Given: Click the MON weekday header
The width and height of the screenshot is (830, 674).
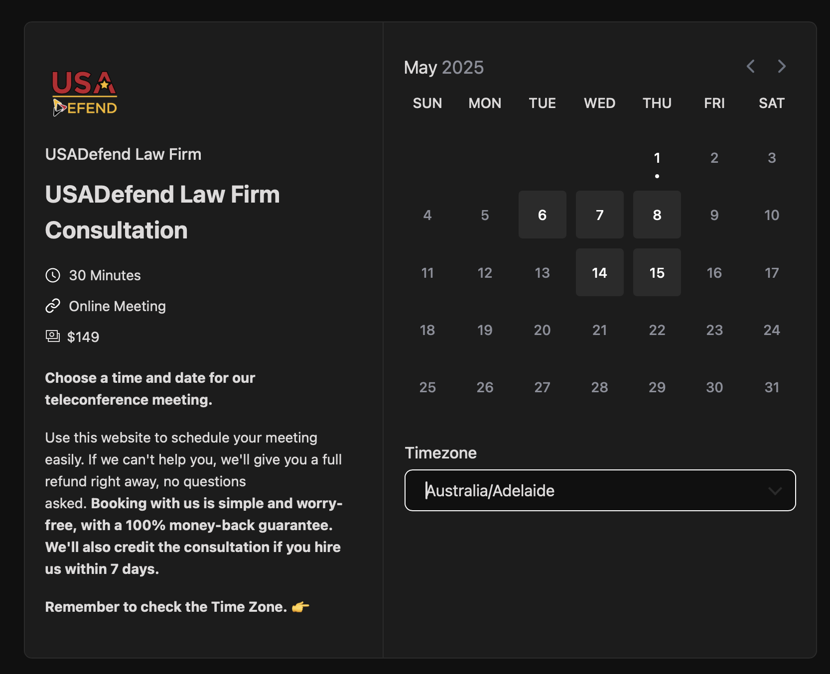Looking at the screenshot, I should pos(485,103).
